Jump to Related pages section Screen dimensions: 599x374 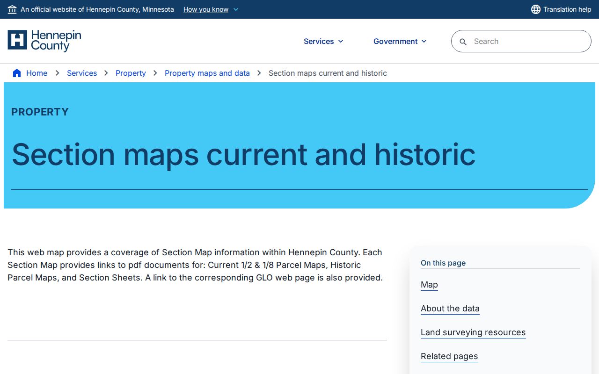[x=449, y=356]
